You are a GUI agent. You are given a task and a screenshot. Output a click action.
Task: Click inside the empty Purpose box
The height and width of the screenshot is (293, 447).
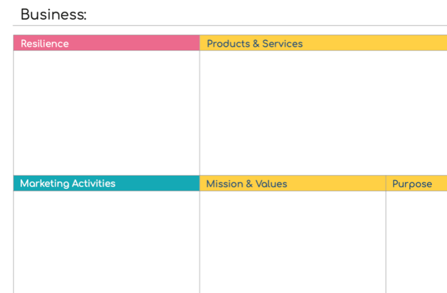pyautogui.click(x=417, y=242)
